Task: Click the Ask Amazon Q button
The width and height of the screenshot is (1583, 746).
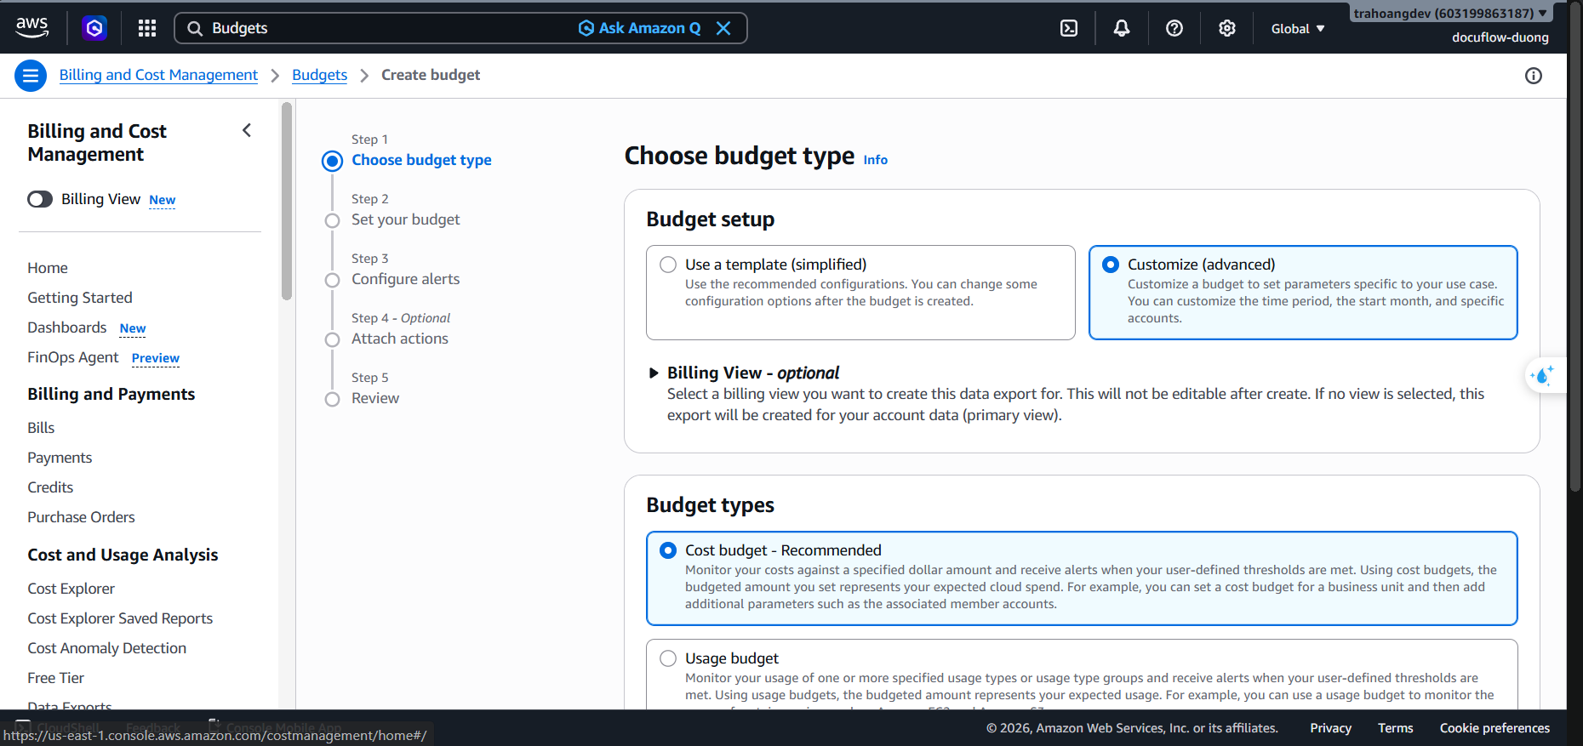Action: coord(640,28)
